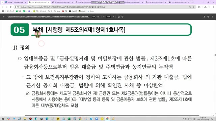Open the PDF viewer sidebar menu icon
The height and width of the screenshot is (121, 216).
4,17
